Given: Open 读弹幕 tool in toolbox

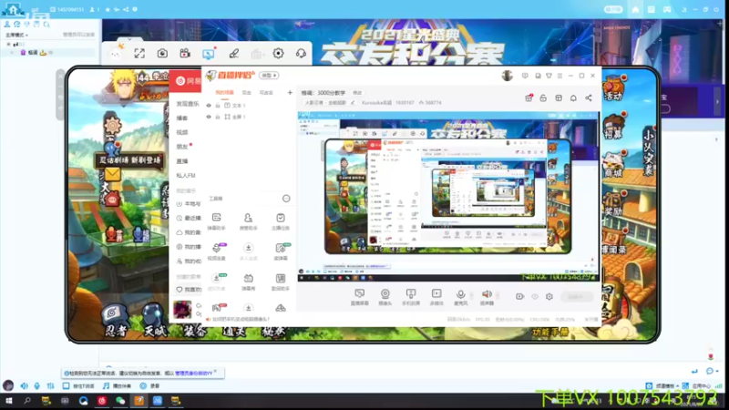Looking at the screenshot, I should pos(281,251).
